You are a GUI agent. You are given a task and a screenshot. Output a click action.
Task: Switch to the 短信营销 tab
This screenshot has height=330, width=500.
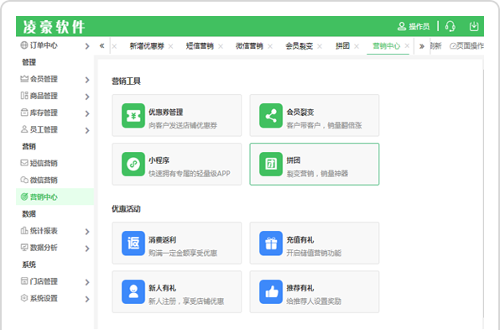coord(200,46)
